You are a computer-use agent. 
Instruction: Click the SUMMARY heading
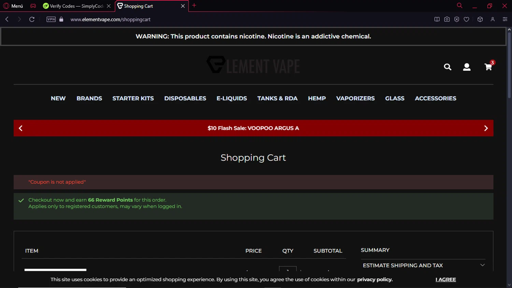click(x=375, y=250)
